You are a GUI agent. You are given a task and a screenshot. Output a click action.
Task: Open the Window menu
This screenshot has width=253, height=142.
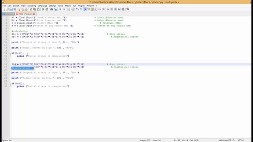coord(90,6)
